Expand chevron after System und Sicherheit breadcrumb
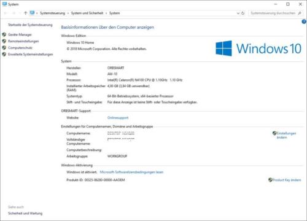Screen dimensions: 307x221 click(x=106, y=13)
